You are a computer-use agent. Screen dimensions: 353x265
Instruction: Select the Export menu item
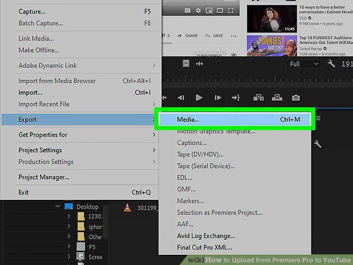[x=79, y=119]
